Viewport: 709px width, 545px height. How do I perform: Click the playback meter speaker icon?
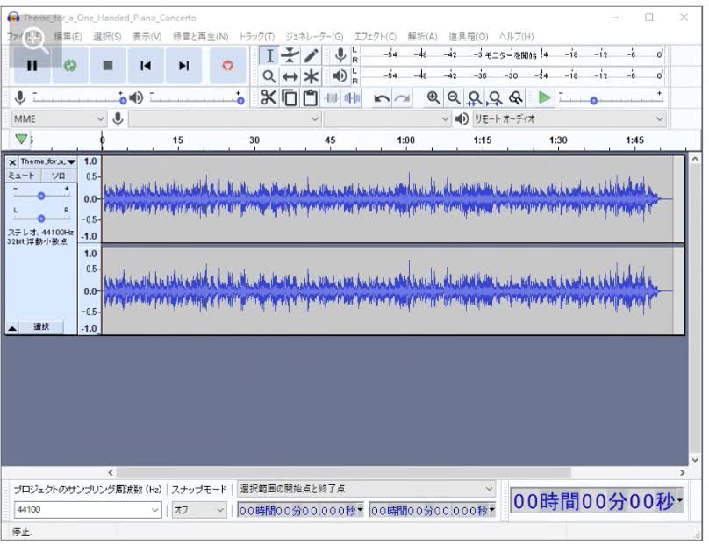pos(340,75)
